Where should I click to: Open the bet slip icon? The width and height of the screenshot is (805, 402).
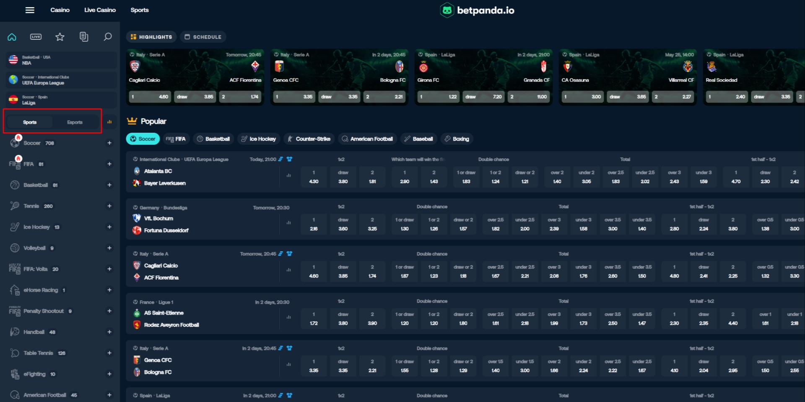pos(84,37)
